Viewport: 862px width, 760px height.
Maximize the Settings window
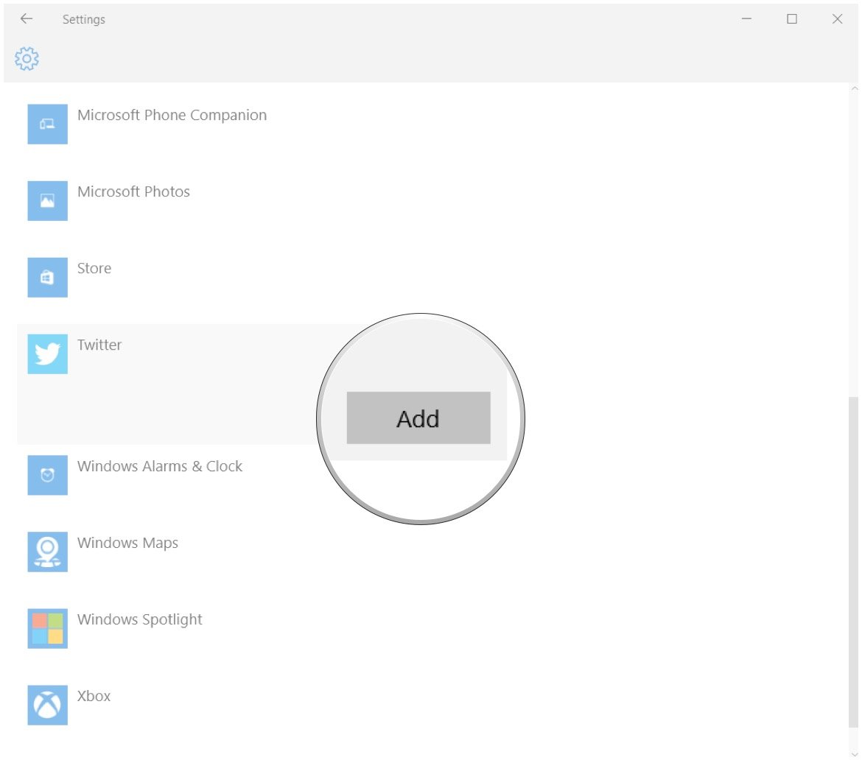(791, 18)
